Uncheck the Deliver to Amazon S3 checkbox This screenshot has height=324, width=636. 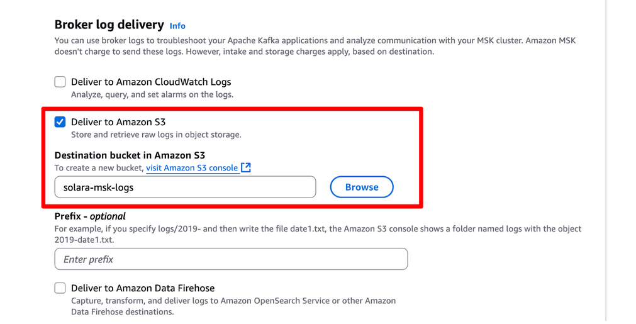tap(60, 122)
